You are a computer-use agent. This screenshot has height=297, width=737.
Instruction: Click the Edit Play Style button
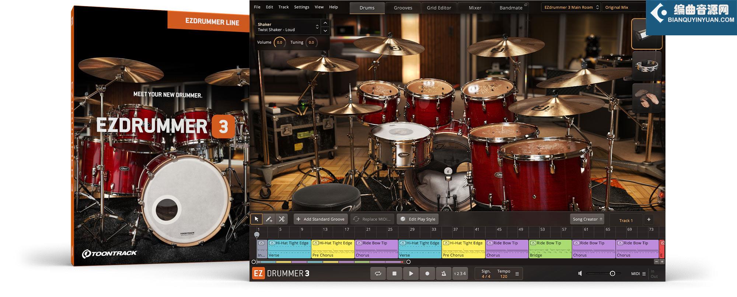418,219
